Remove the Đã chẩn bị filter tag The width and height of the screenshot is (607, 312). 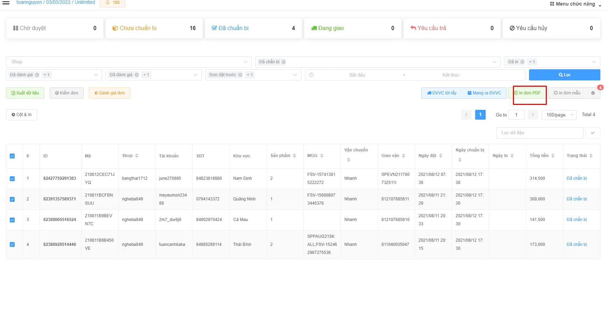[284, 62]
